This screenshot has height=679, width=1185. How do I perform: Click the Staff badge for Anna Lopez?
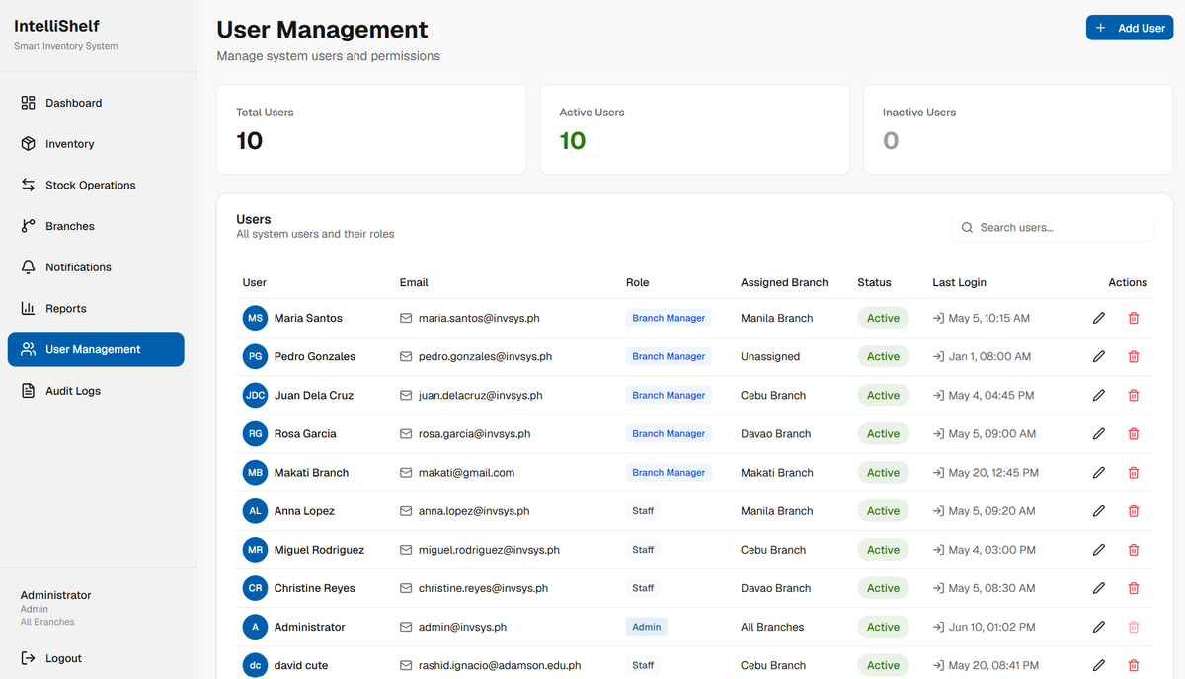click(643, 511)
